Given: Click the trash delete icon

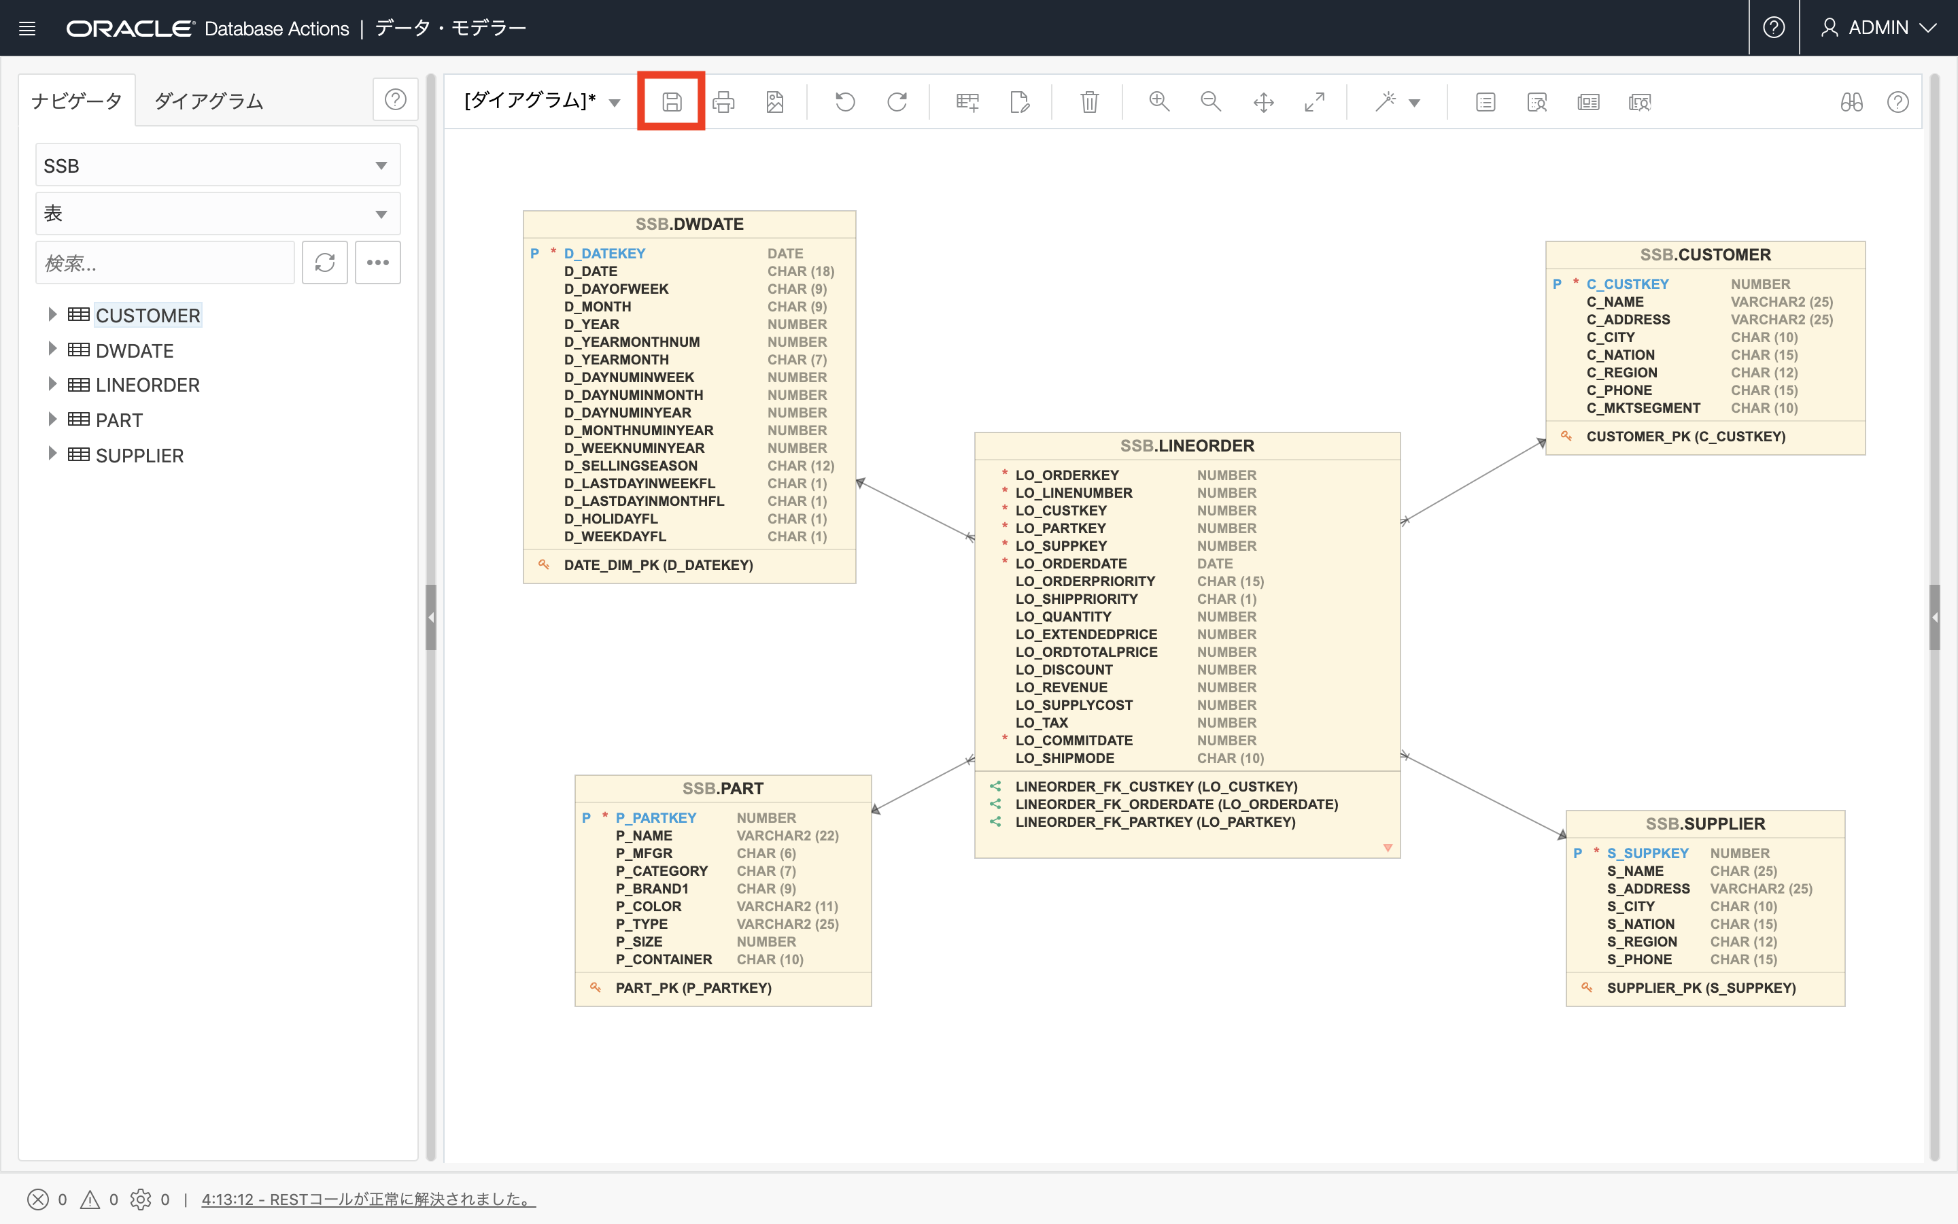Looking at the screenshot, I should 1089,102.
